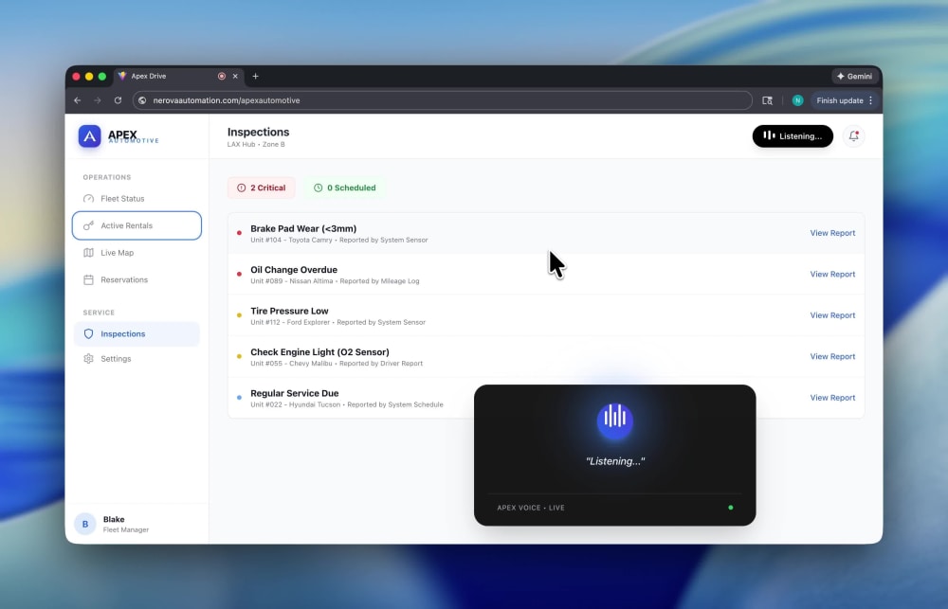This screenshot has height=609, width=948.
Task: Open Live Map page
Action: coord(137,253)
